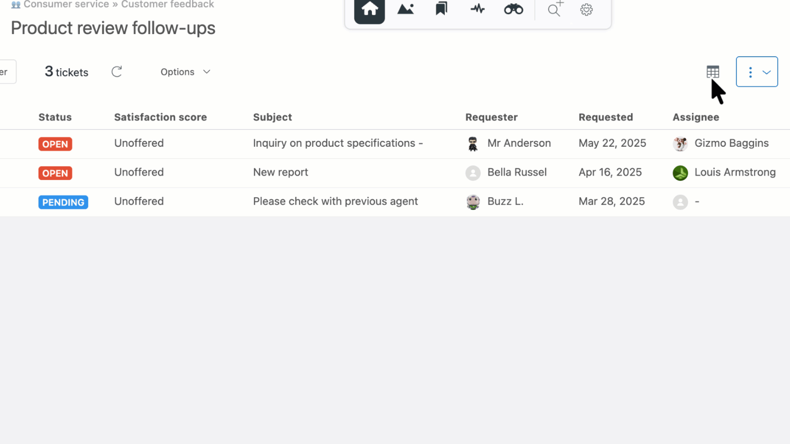Click the bookmarks icon in top toolbar
This screenshot has height=444, width=790.
coord(441,9)
